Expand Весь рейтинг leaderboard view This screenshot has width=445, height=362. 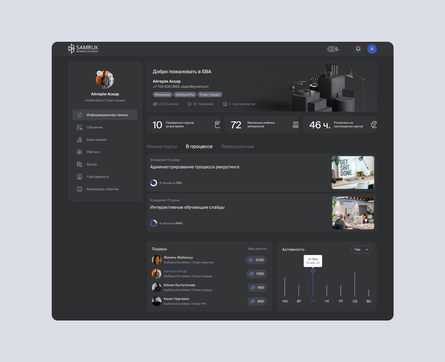pos(257,249)
